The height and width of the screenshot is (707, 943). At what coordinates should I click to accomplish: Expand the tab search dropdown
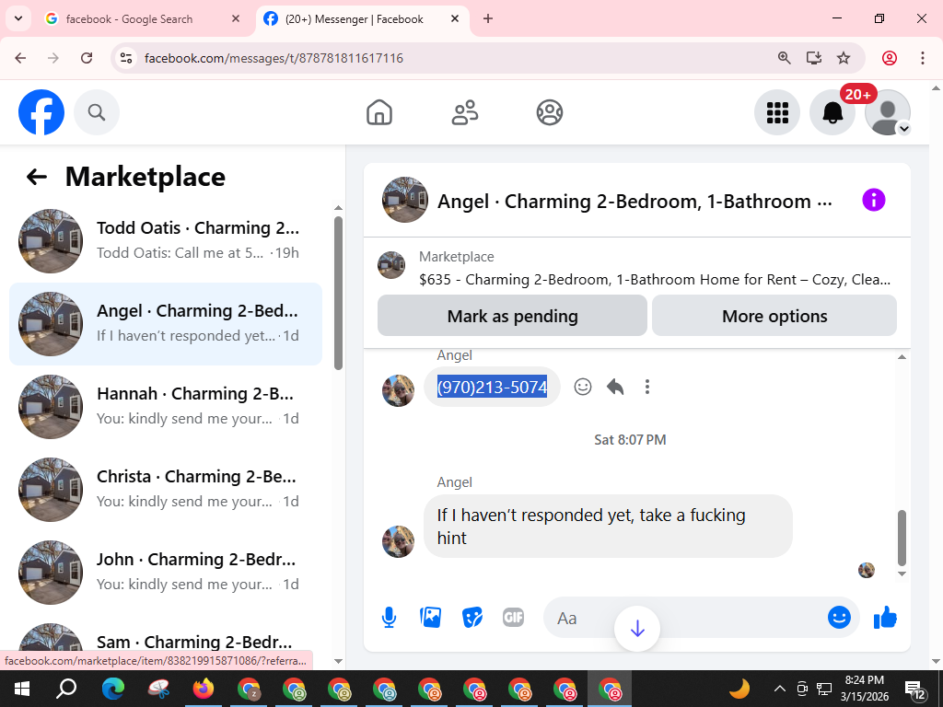[x=18, y=18]
